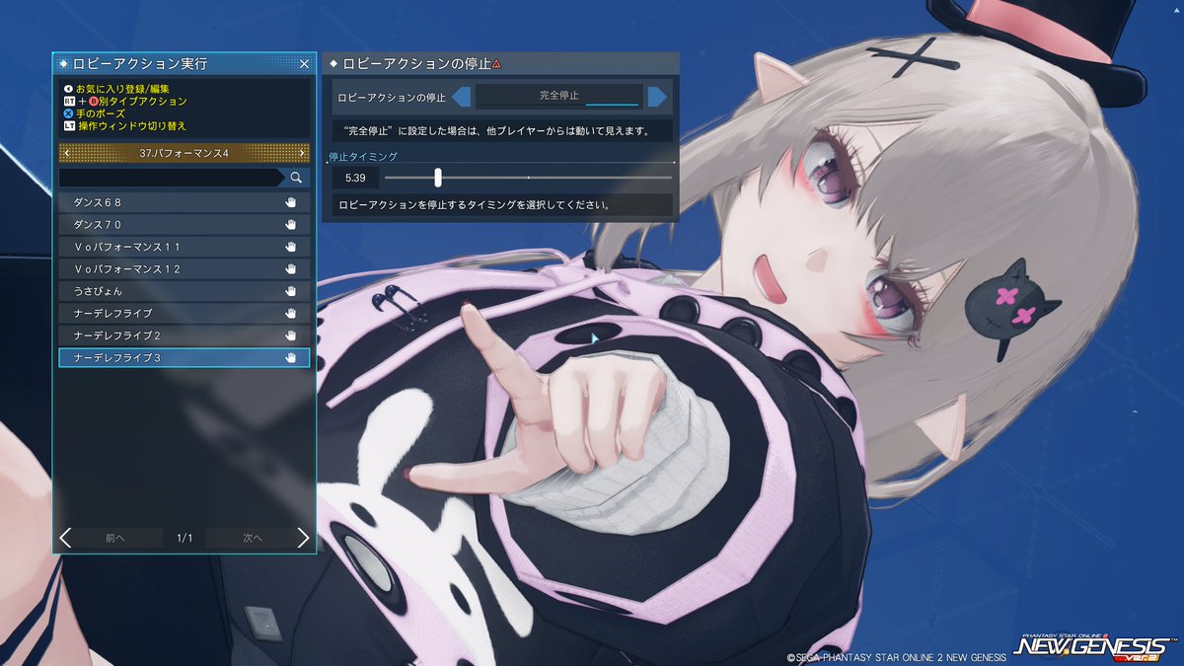
Task: Switch stop mode with left blue arrow
Action: pyautogui.click(x=462, y=97)
